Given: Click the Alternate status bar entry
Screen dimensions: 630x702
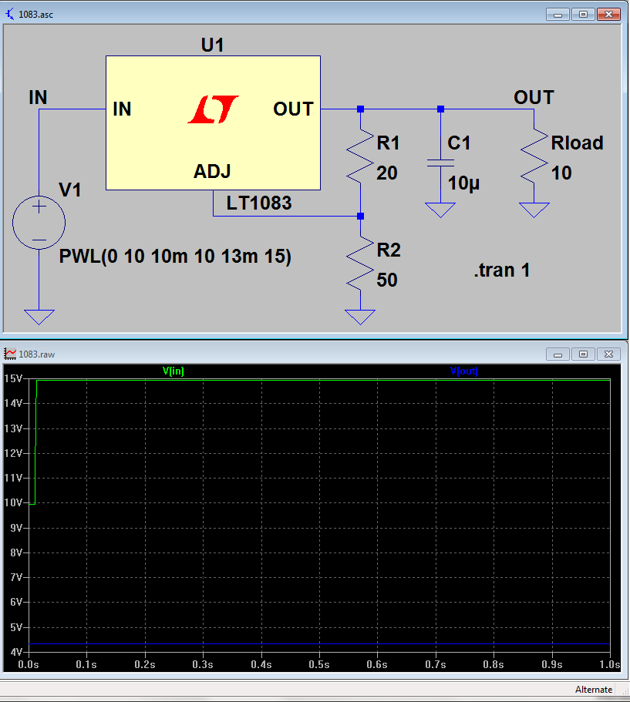Looking at the screenshot, I should tap(594, 690).
